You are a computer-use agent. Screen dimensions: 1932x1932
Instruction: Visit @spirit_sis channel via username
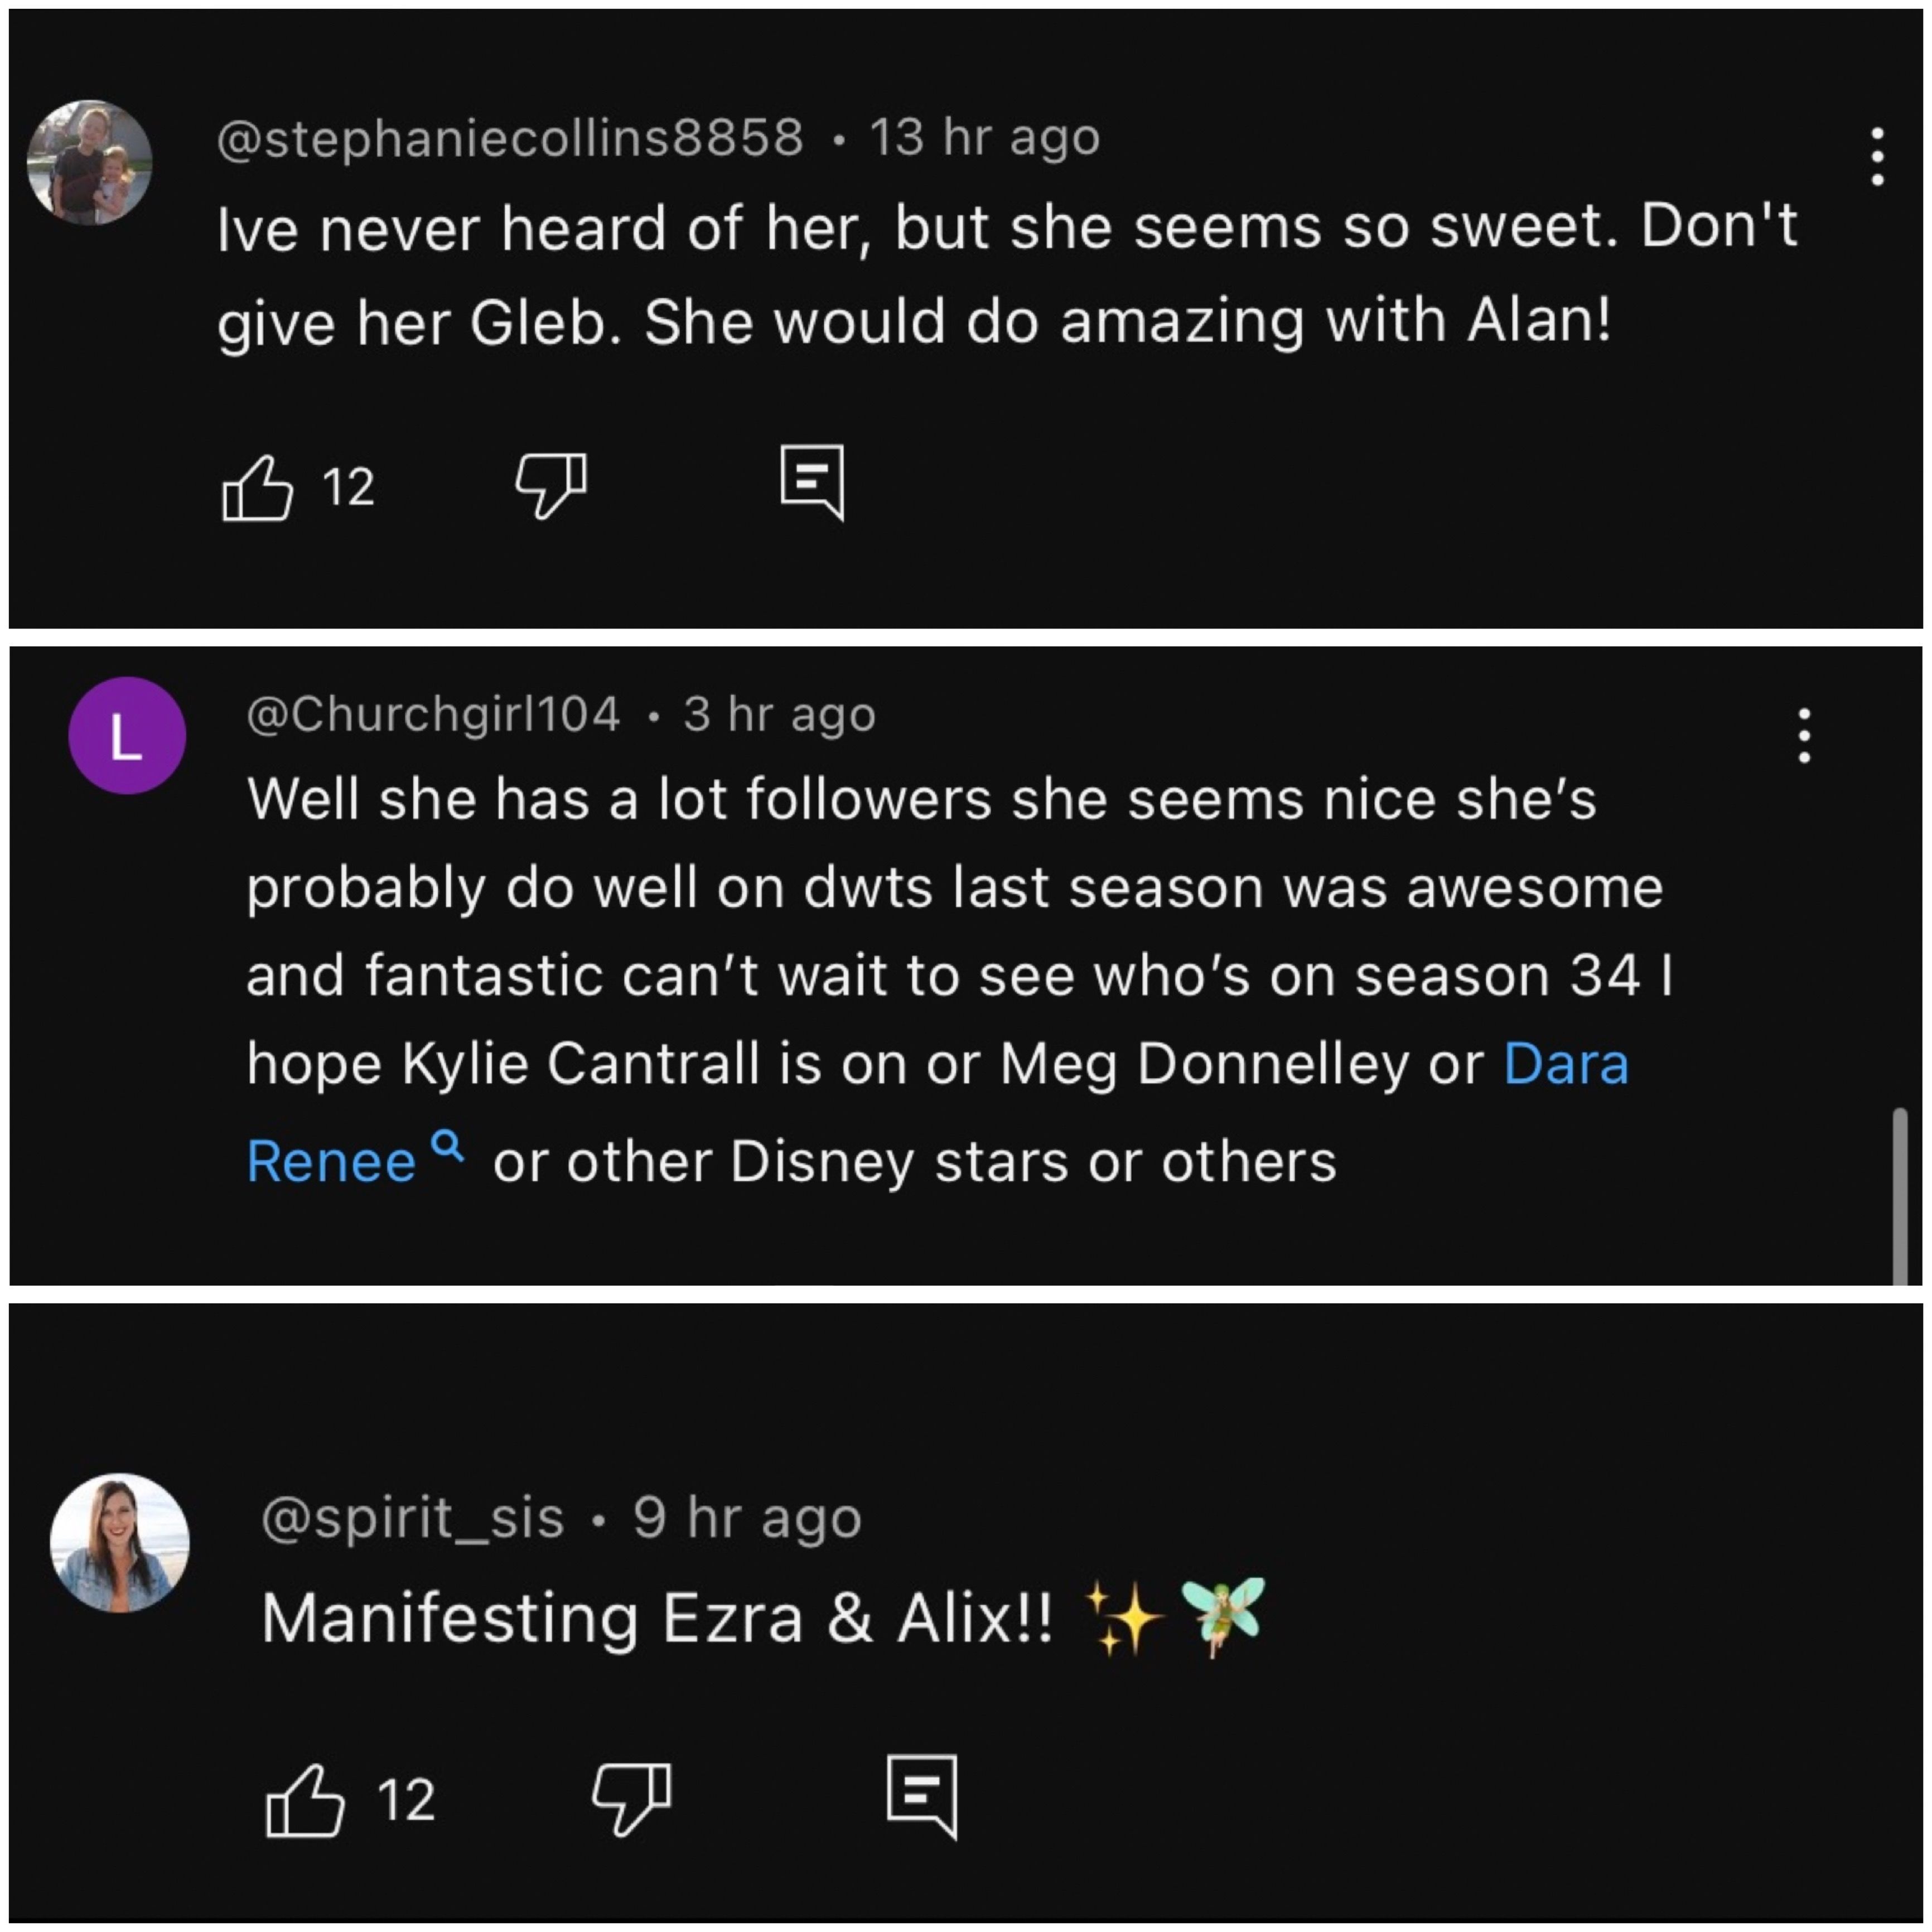tap(412, 1518)
